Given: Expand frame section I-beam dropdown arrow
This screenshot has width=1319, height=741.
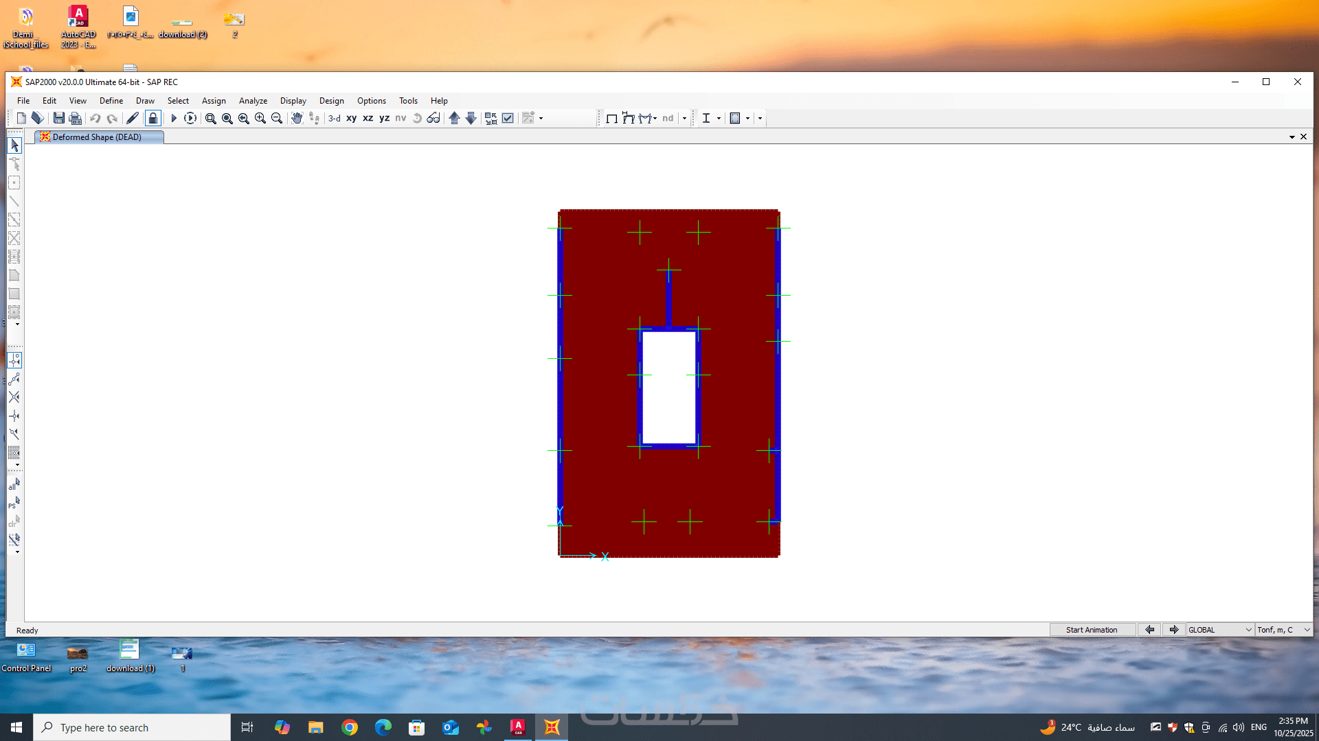Looking at the screenshot, I should pyautogui.click(x=719, y=118).
